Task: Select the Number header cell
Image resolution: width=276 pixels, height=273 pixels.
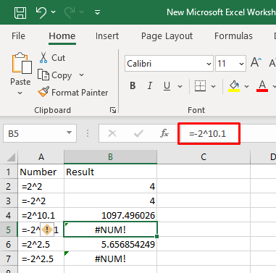Action: [41, 172]
